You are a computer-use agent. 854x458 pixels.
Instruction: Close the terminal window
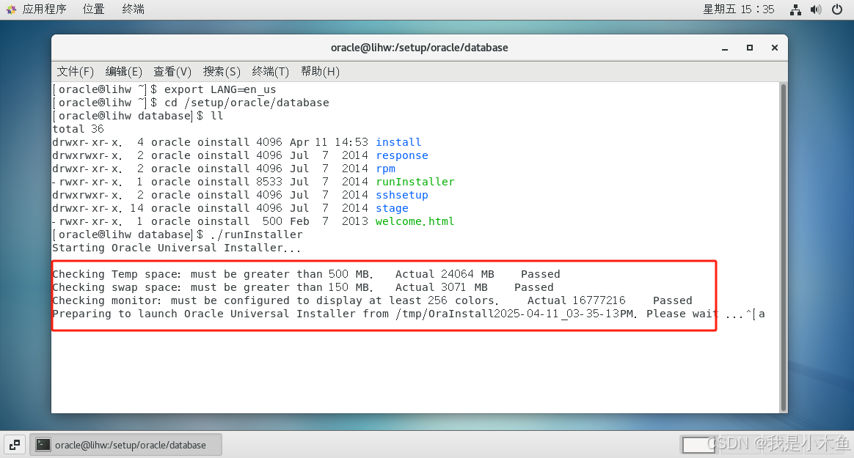coord(775,48)
